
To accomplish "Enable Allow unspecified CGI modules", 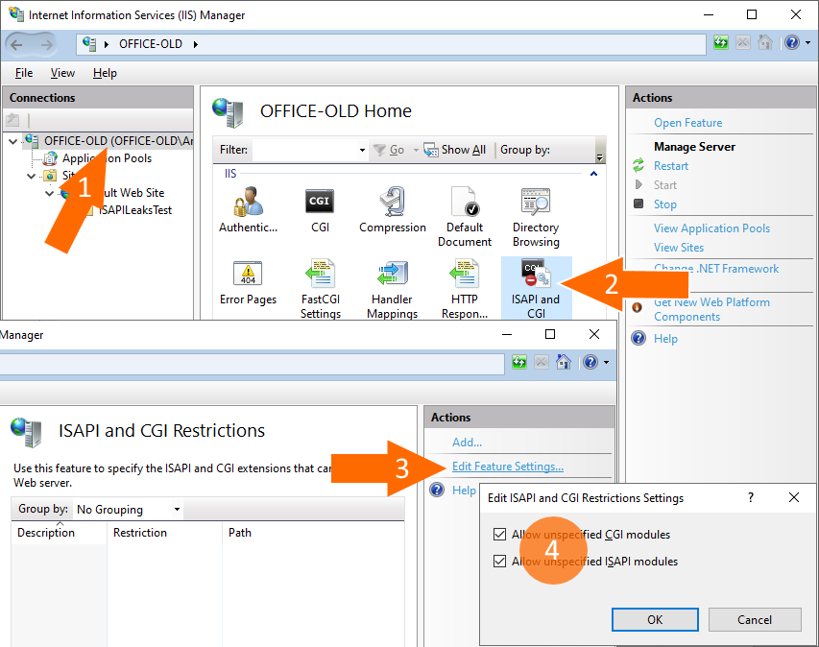I will [501, 536].
